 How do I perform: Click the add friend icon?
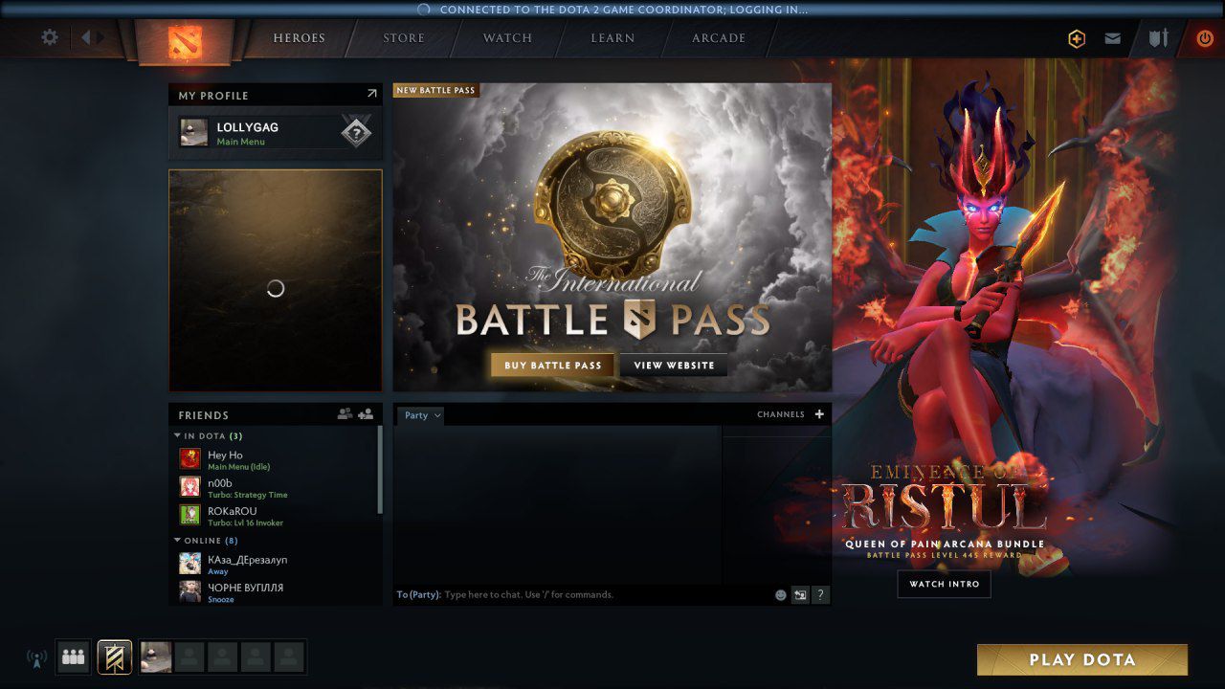[366, 414]
